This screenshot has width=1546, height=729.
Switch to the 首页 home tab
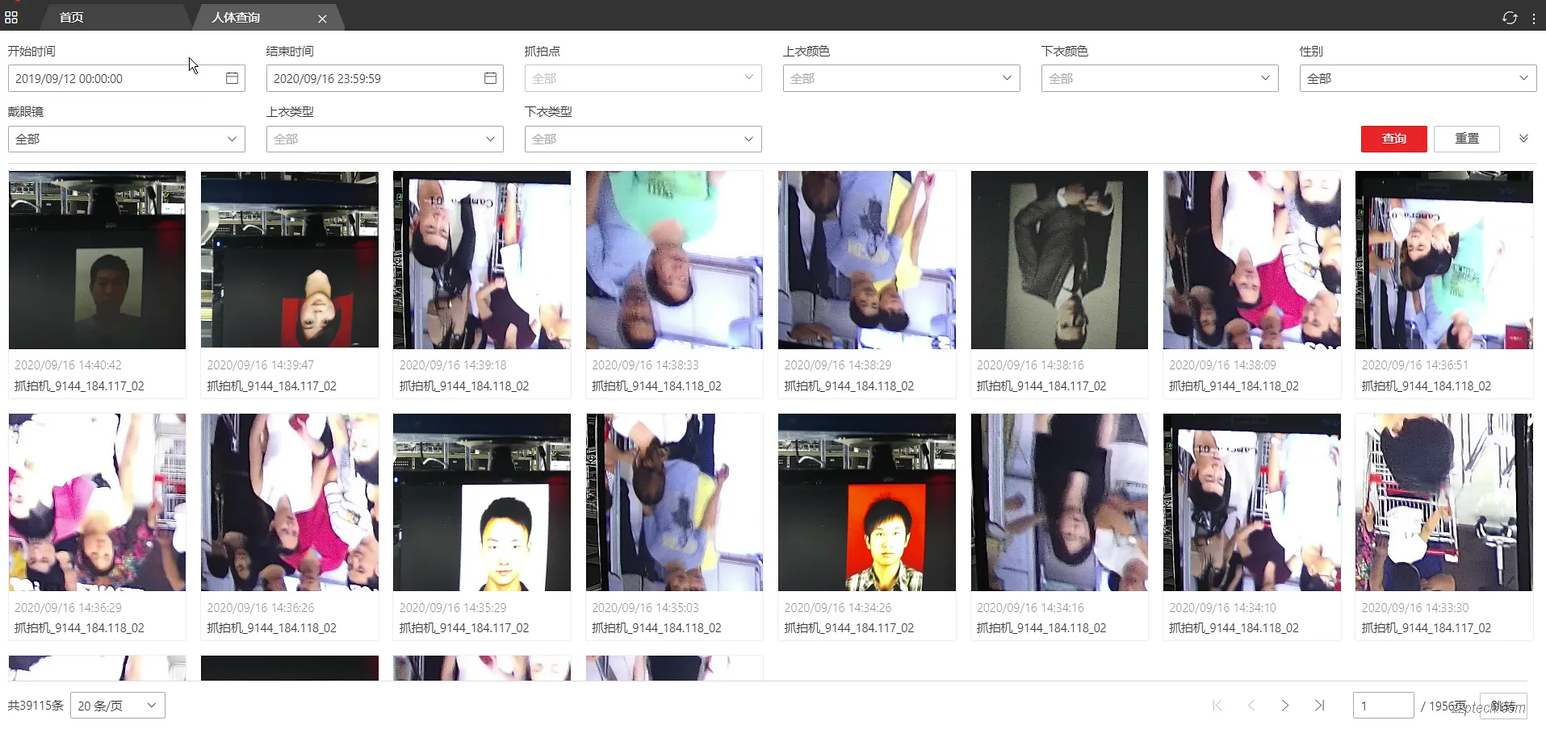pyautogui.click(x=72, y=17)
